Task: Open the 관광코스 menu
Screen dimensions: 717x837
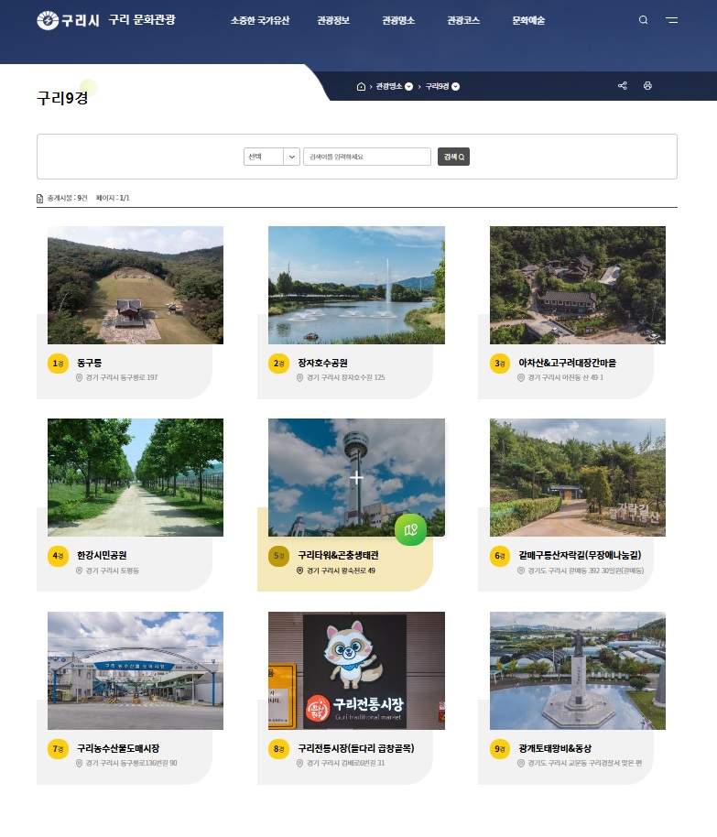Action: [x=462, y=20]
